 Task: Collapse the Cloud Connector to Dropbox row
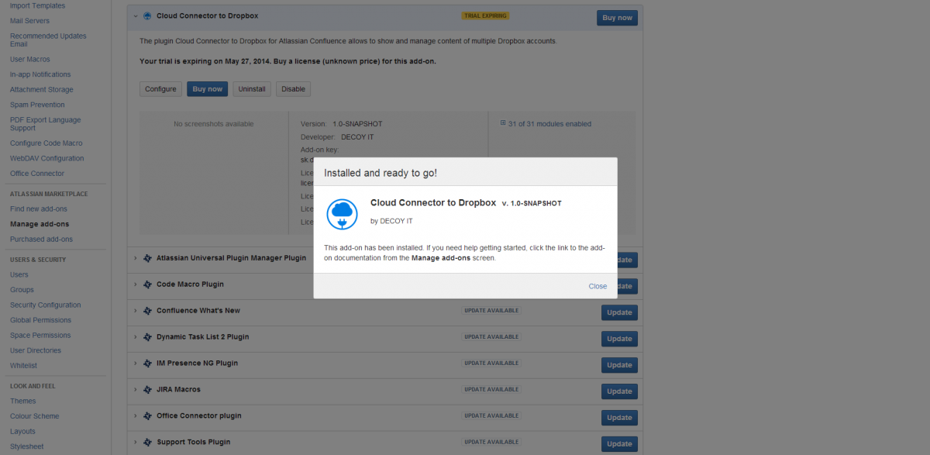click(135, 16)
